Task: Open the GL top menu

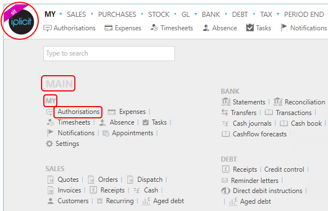Action: pyautogui.click(x=186, y=15)
